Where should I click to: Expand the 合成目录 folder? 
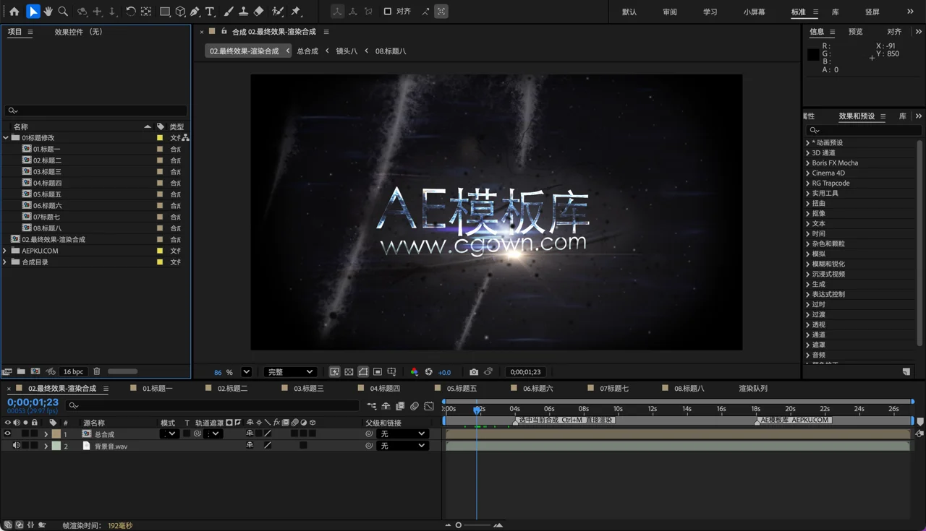pos(6,262)
